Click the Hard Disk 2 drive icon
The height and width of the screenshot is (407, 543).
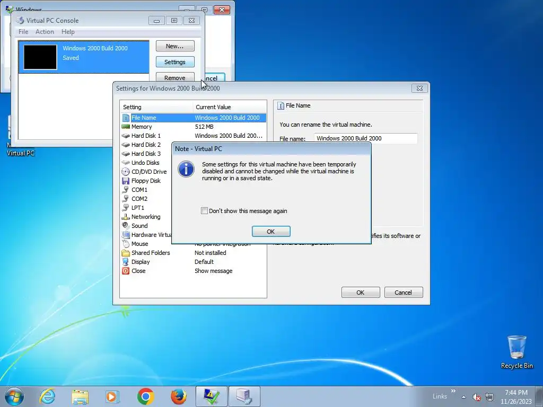[x=126, y=145]
